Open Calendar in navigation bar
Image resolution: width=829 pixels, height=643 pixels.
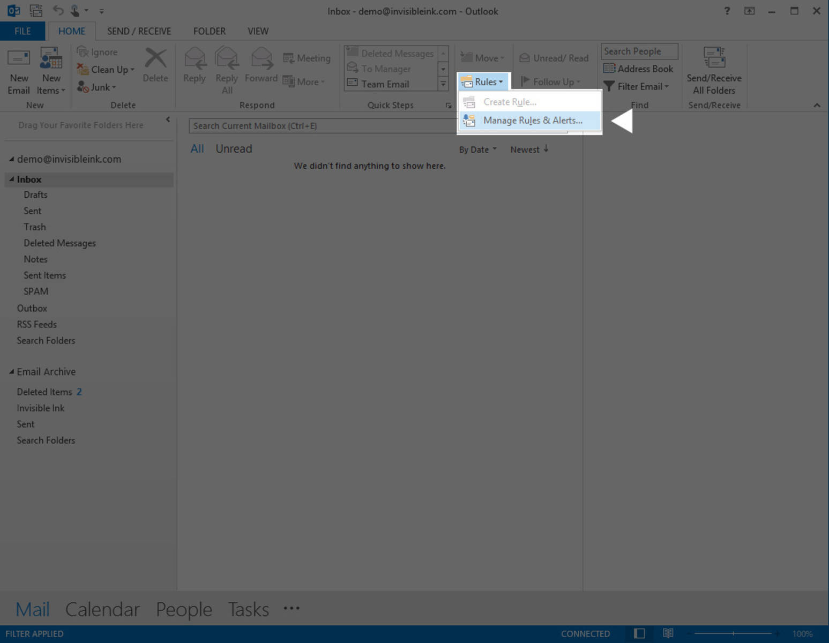tap(102, 609)
